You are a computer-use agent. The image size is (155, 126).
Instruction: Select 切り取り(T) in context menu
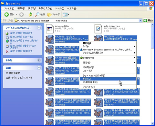pos(108,67)
